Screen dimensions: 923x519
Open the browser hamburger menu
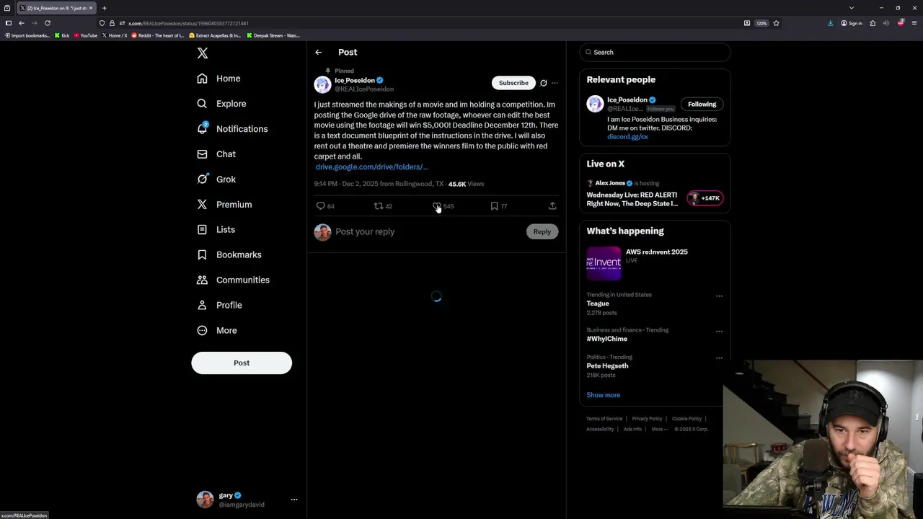[914, 23]
